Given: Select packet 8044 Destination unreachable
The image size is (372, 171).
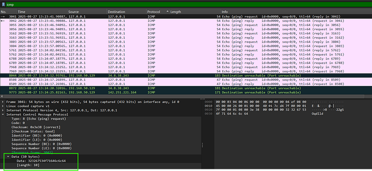Looking at the screenshot, I should (x=186, y=76).
